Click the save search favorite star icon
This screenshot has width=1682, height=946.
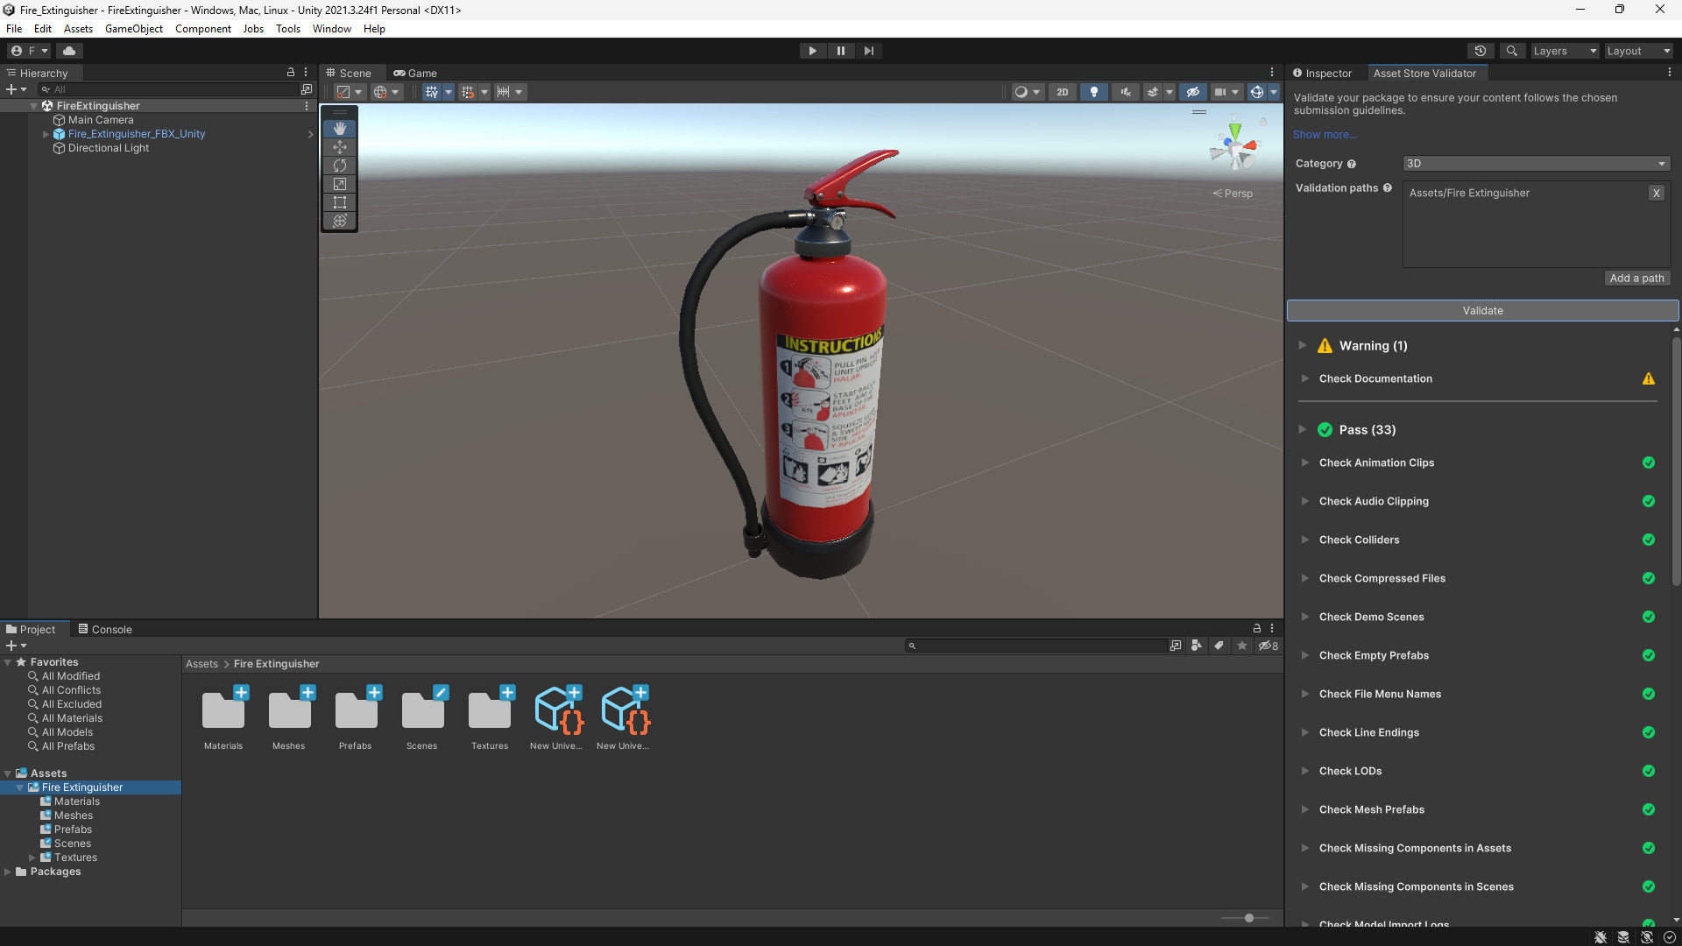pyautogui.click(x=1242, y=646)
